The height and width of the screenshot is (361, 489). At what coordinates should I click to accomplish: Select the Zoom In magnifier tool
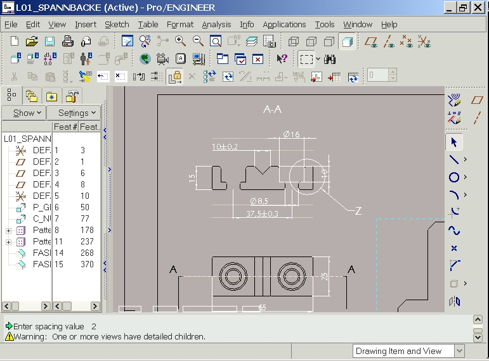[x=181, y=42]
